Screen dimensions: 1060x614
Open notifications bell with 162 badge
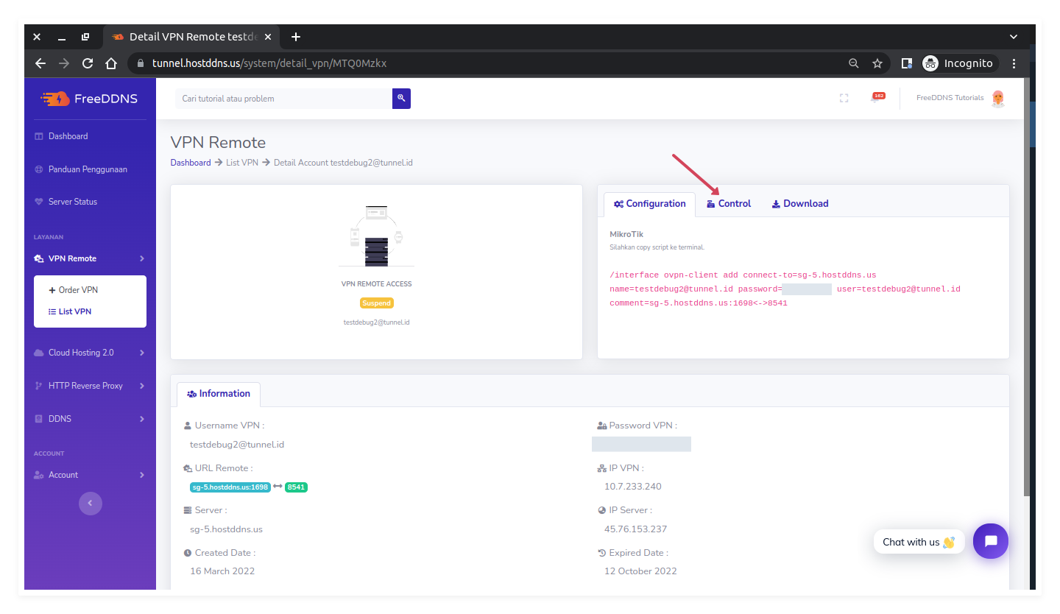click(876, 98)
